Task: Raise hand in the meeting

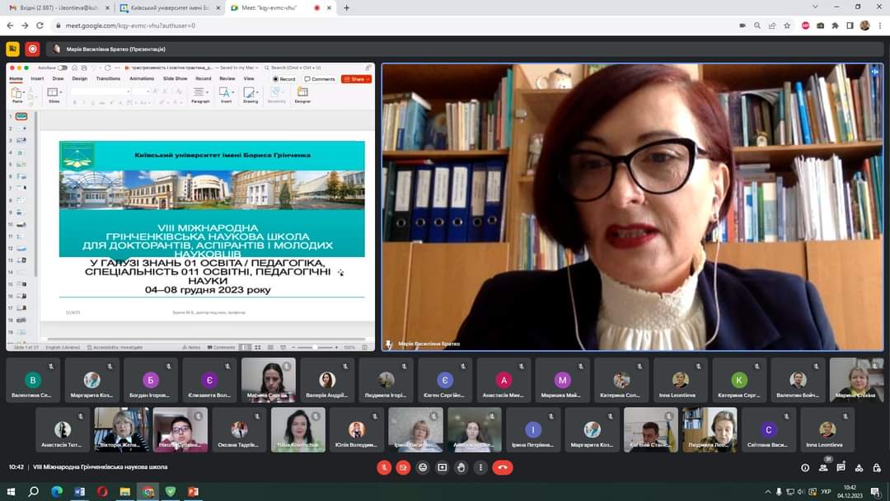Action: (461, 467)
